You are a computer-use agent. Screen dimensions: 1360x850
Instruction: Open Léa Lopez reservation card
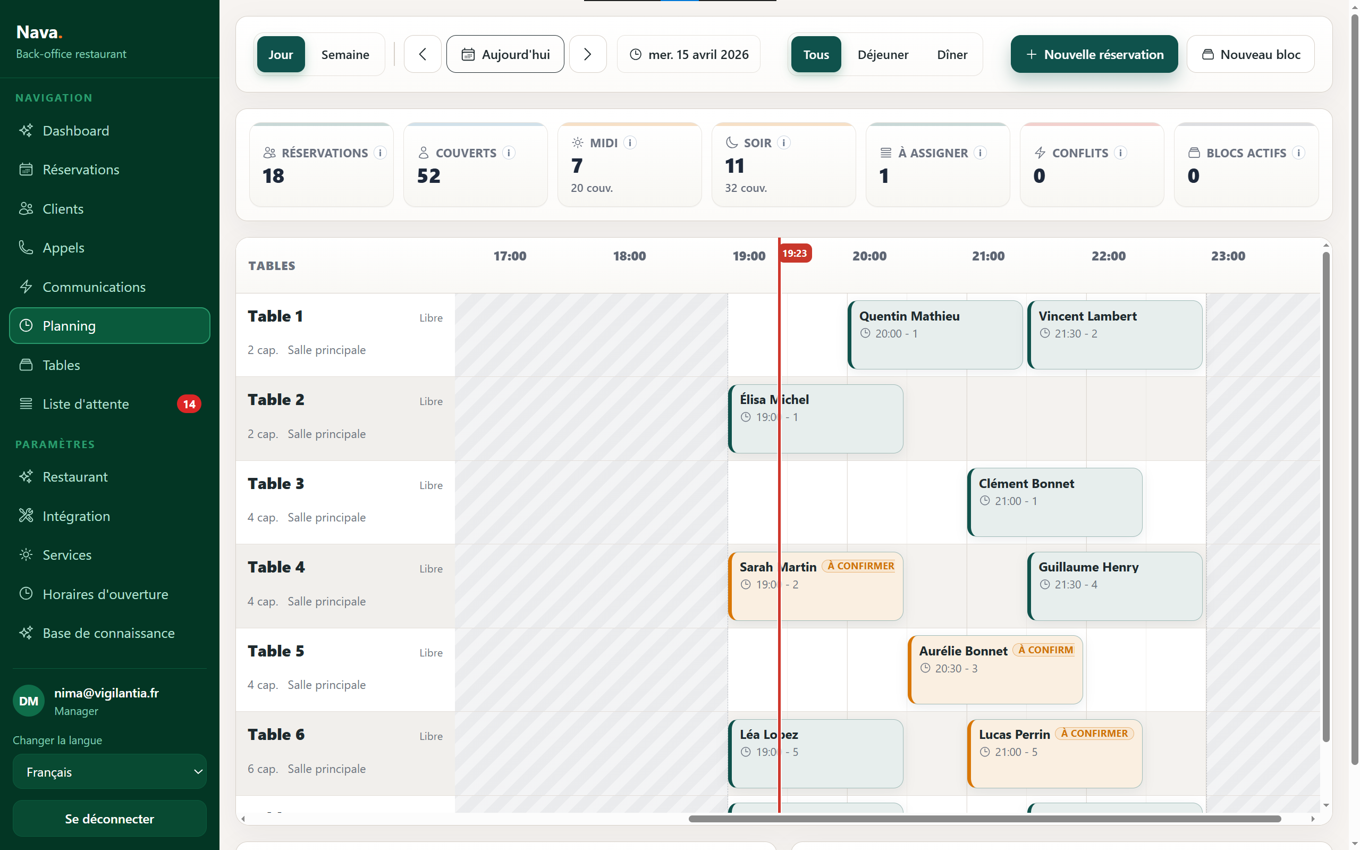coord(815,753)
